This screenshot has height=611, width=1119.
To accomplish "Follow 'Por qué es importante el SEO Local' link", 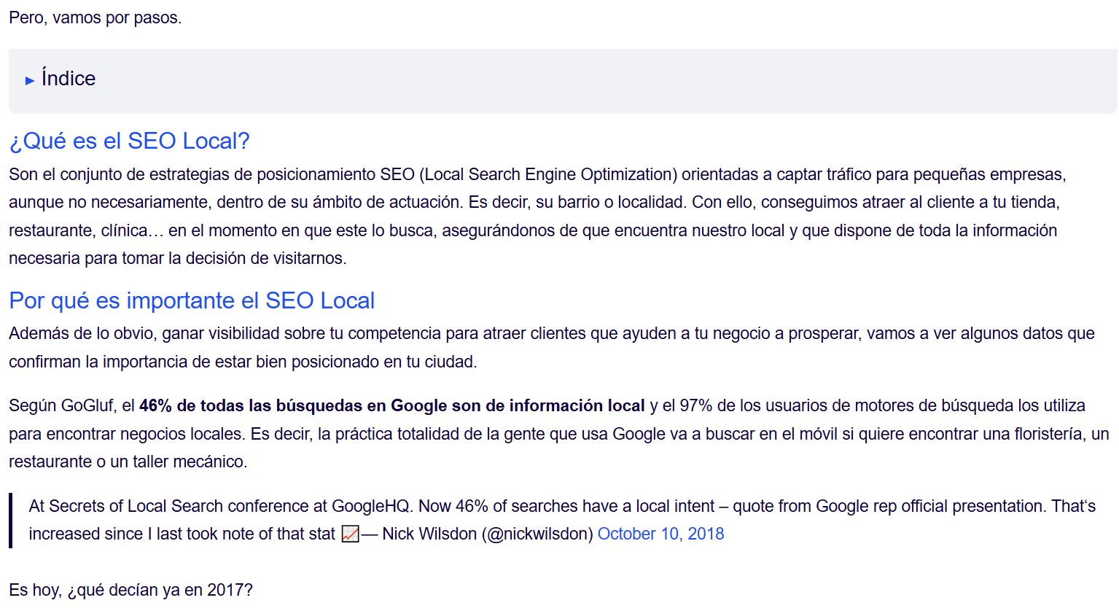I will pos(192,300).
